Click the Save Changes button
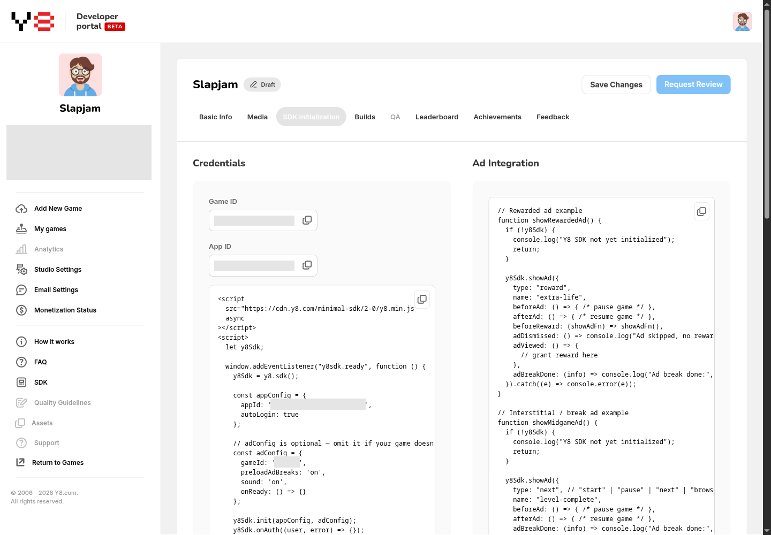771x535 pixels. [x=616, y=85]
